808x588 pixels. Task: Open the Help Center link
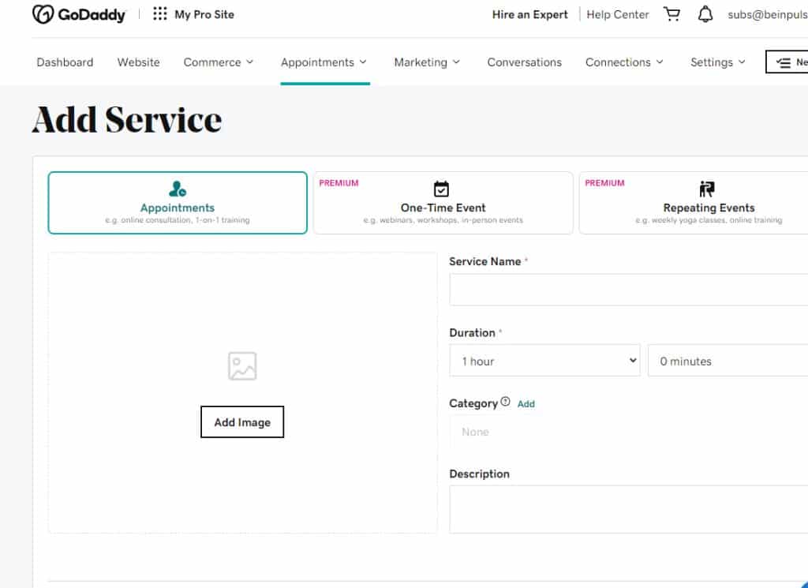point(617,14)
